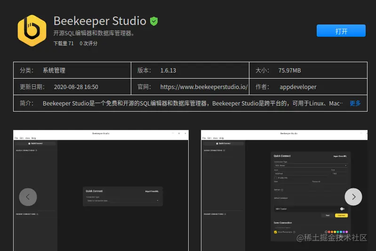376x251 pixels.
Task: Click update date 2020-08-28 16:50
Action: pyautogui.click(x=76, y=87)
